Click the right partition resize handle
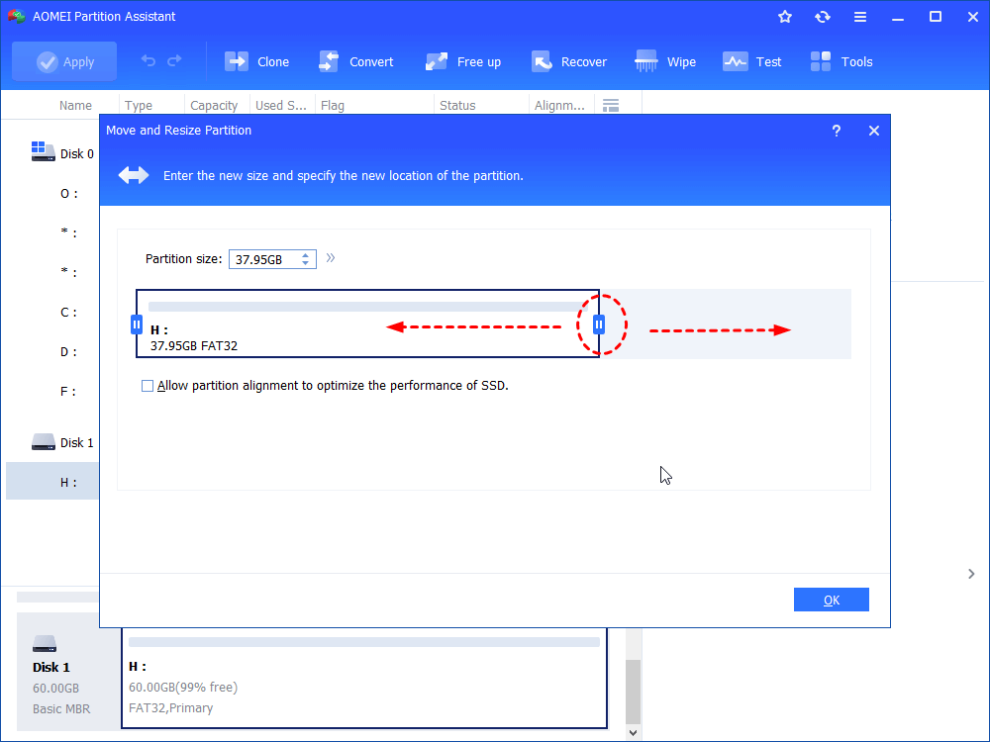This screenshot has height=742, width=990. (599, 325)
